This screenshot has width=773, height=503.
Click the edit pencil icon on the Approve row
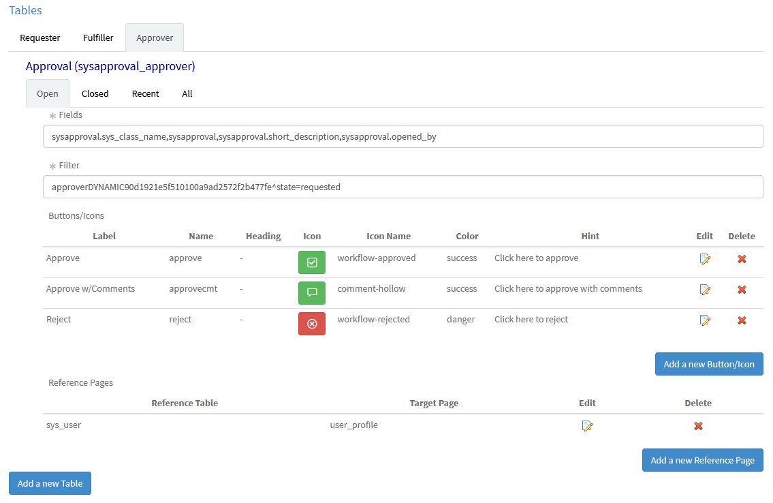[x=706, y=259]
